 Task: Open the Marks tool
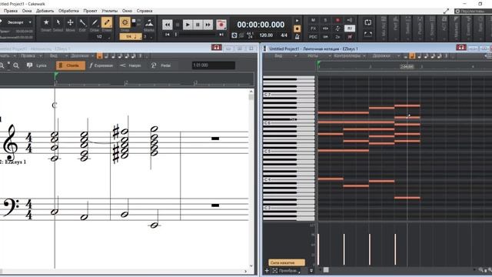click(149, 25)
